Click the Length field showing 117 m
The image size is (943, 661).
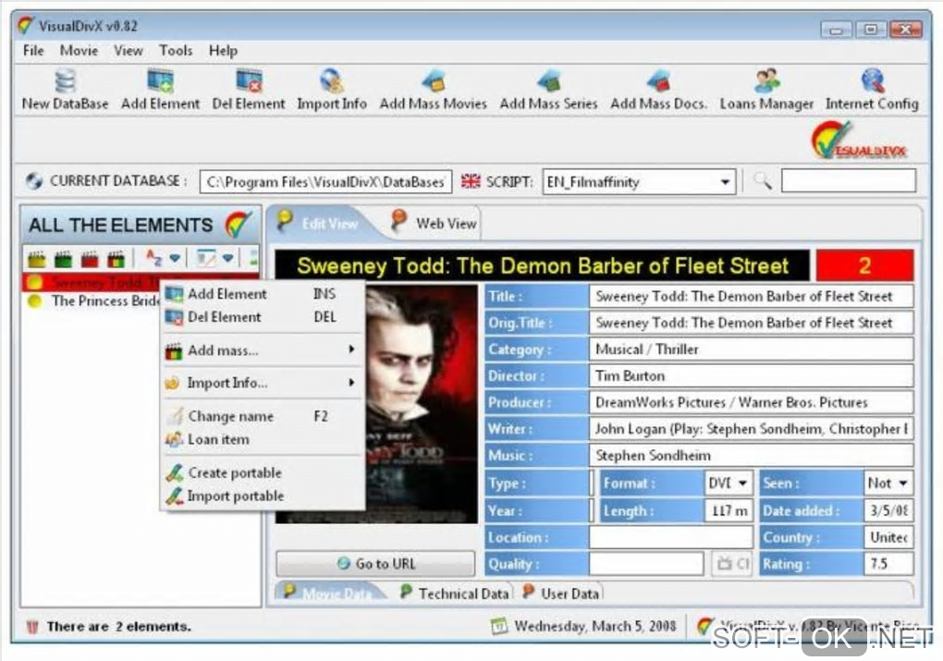[x=729, y=510]
